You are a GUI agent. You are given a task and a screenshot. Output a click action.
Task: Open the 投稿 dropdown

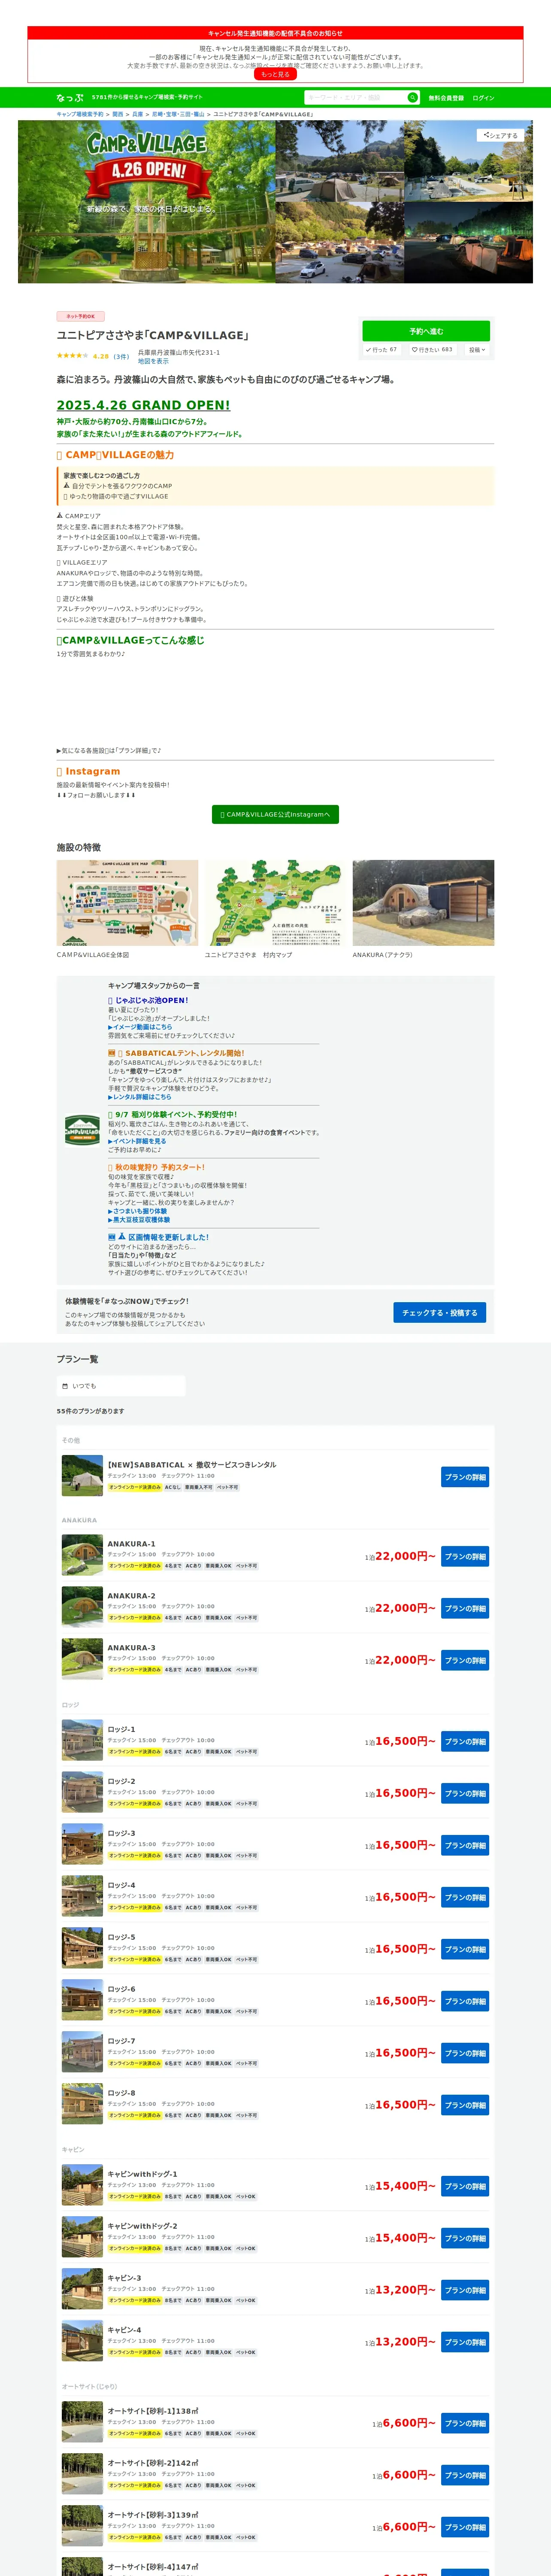click(x=477, y=350)
